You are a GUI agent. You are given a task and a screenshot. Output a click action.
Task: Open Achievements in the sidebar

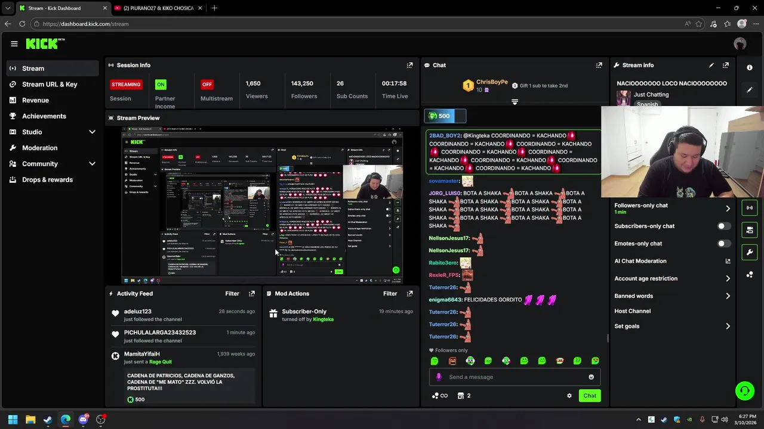click(53, 116)
